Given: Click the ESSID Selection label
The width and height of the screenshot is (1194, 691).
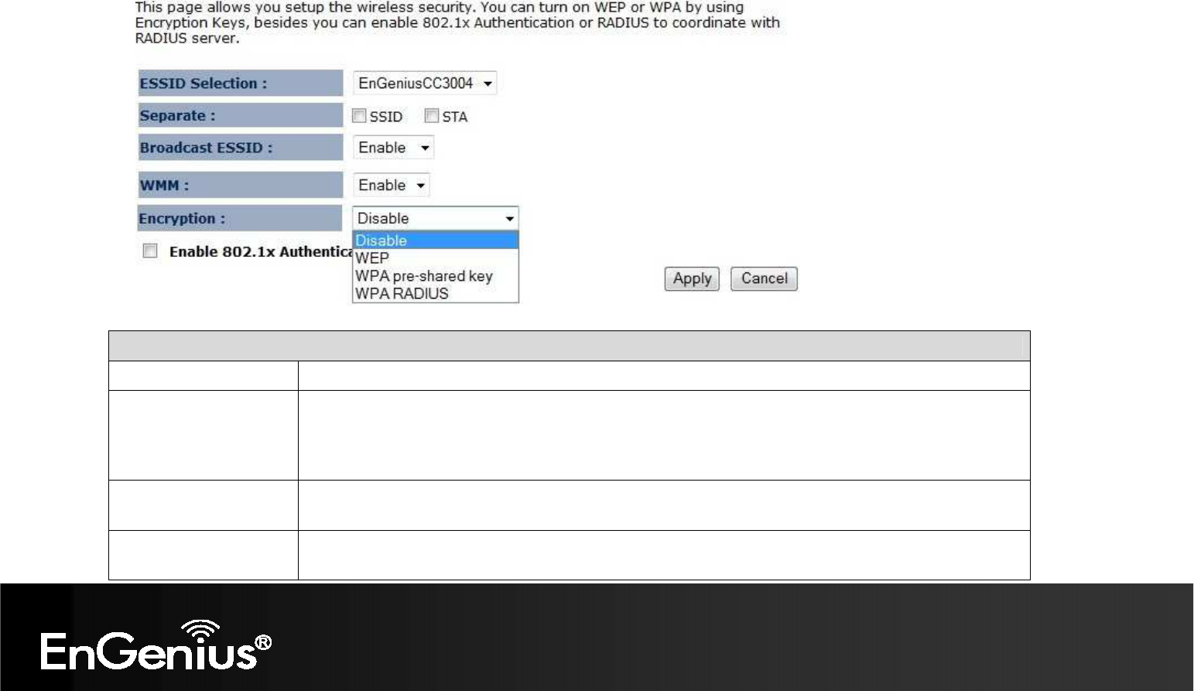Looking at the screenshot, I should tap(204, 84).
